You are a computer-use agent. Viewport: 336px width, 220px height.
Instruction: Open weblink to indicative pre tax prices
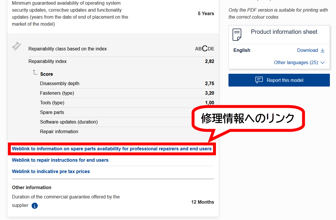click(x=51, y=171)
